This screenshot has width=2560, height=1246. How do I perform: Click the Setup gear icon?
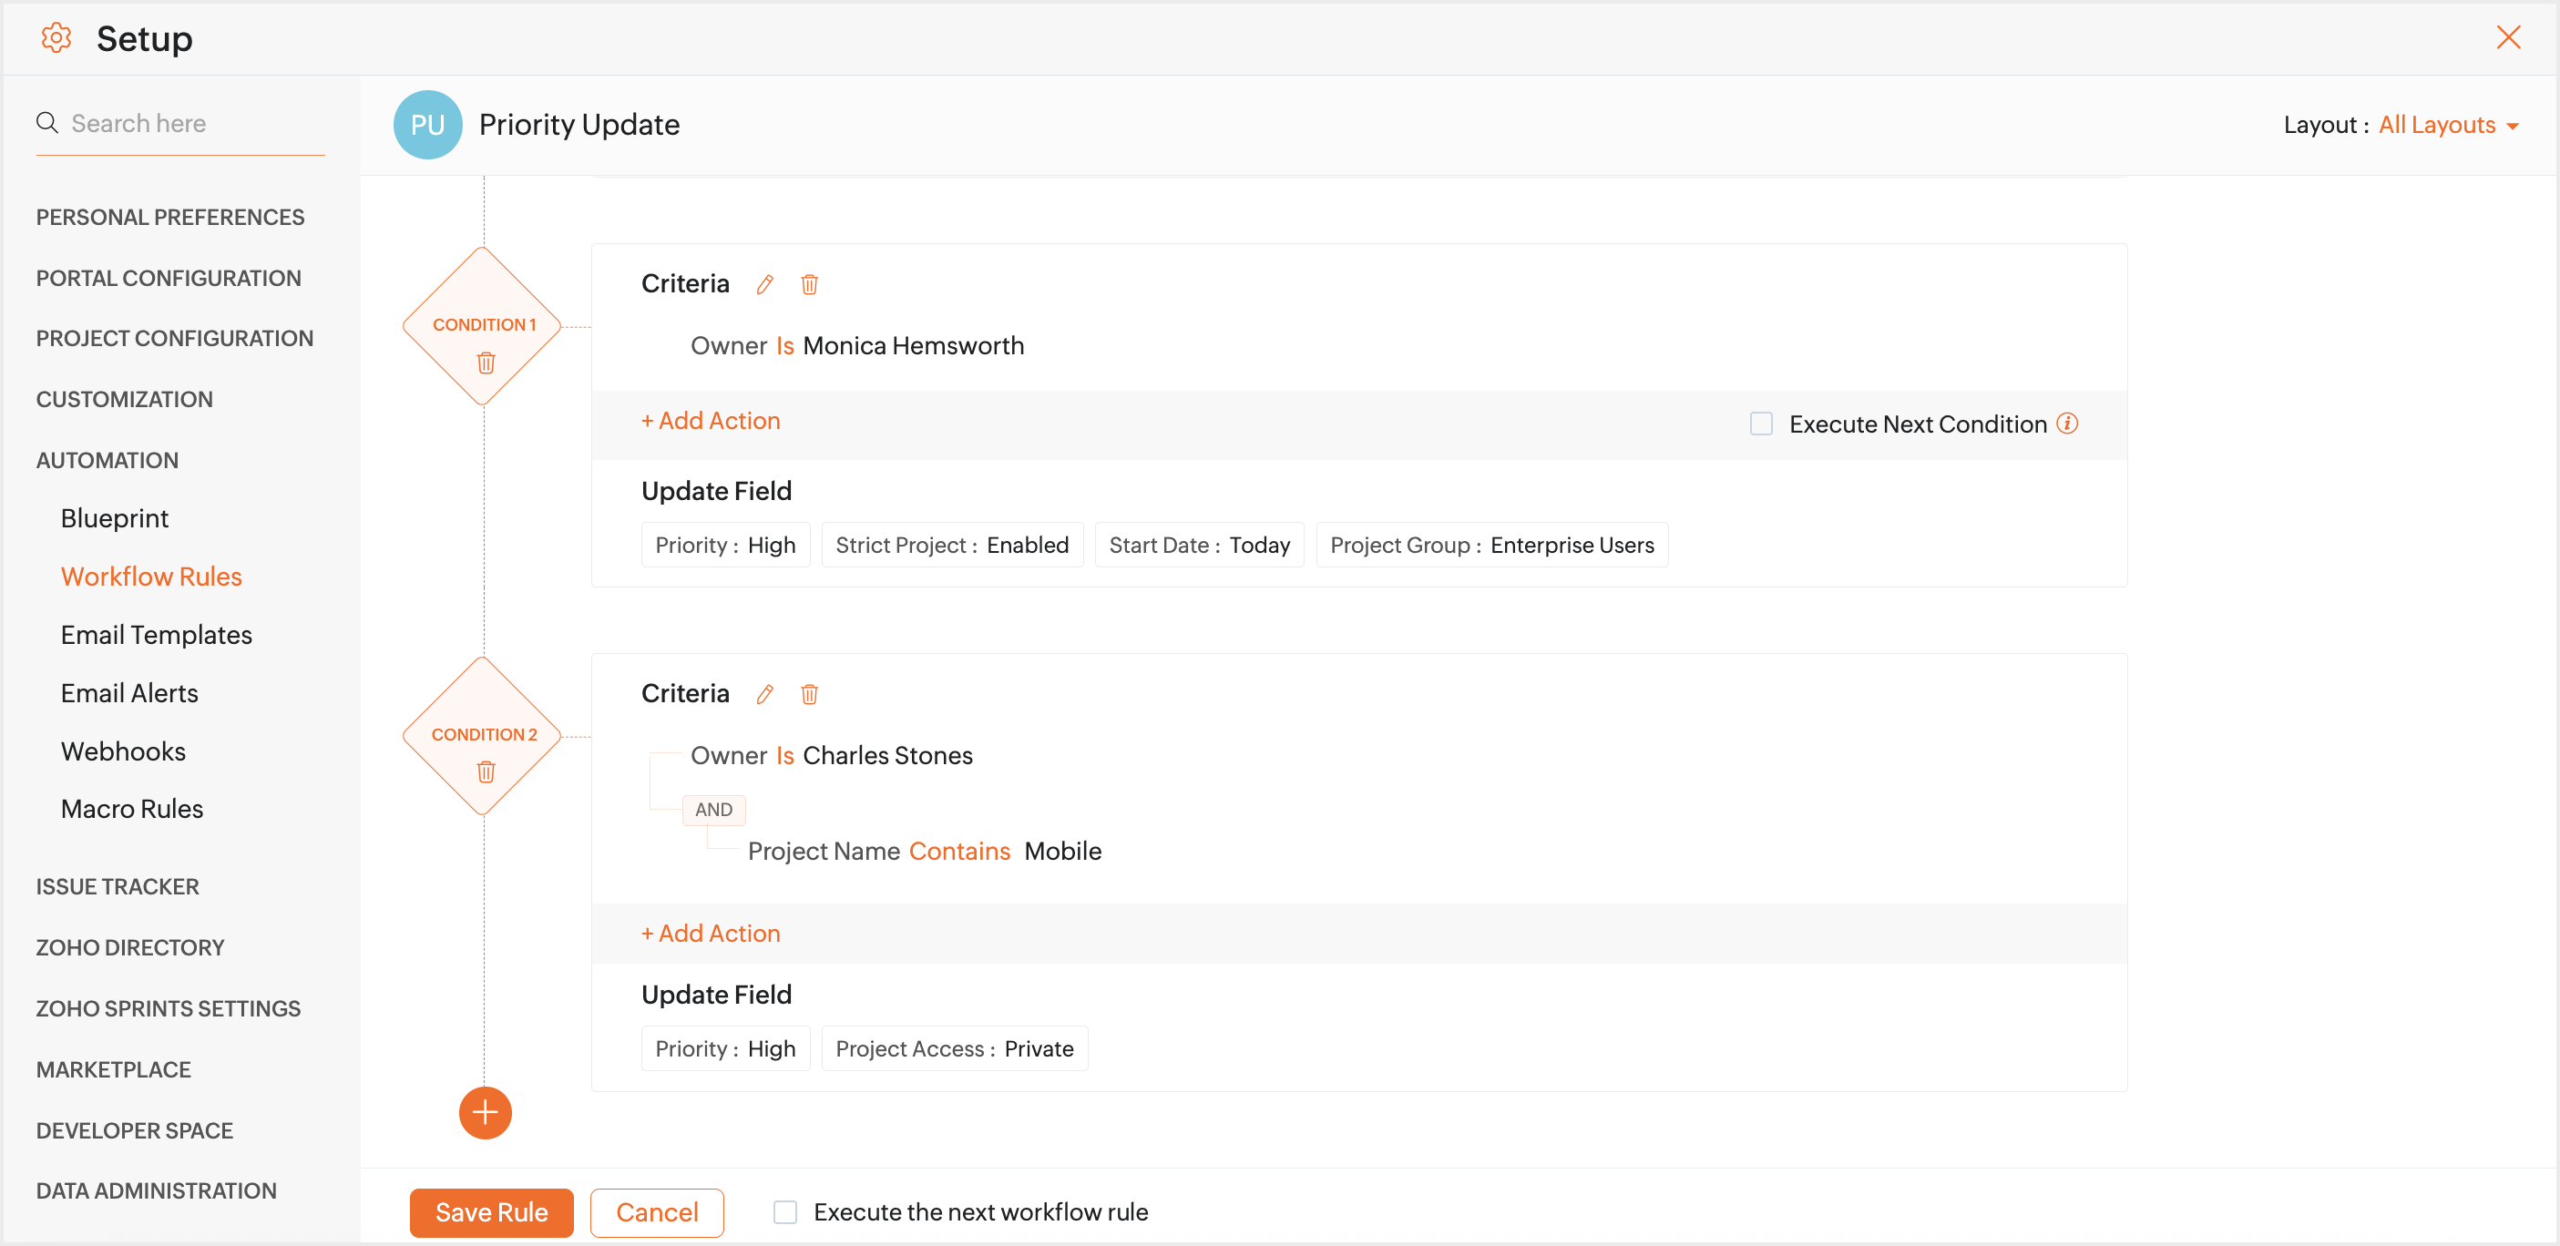pyautogui.click(x=56, y=39)
